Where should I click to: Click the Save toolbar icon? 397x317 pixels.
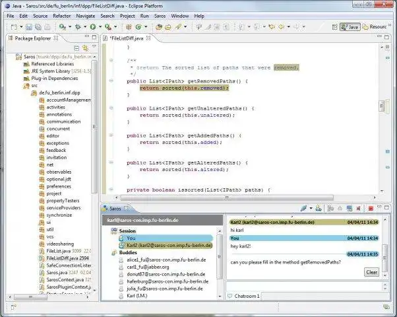click(x=28, y=27)
